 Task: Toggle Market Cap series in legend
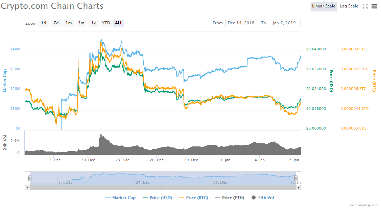120,198
